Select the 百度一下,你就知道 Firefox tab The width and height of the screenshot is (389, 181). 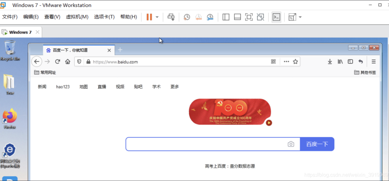click(79, 50)
